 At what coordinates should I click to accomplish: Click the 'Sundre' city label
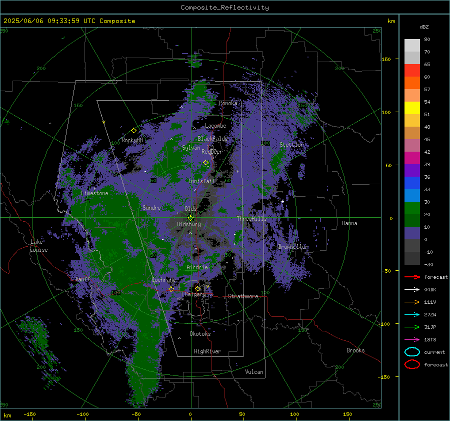click(151, 207)
